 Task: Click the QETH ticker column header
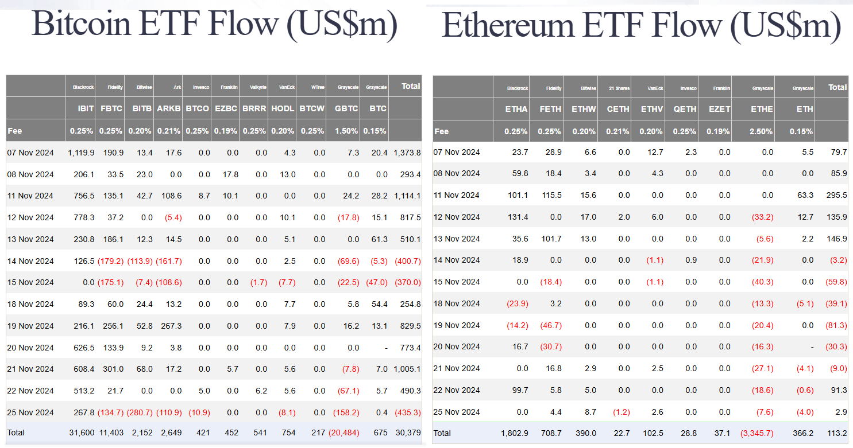point(685,109)
